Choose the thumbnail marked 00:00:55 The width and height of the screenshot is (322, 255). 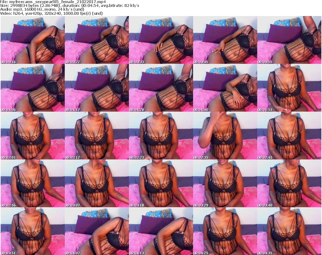tap(289, 40)
